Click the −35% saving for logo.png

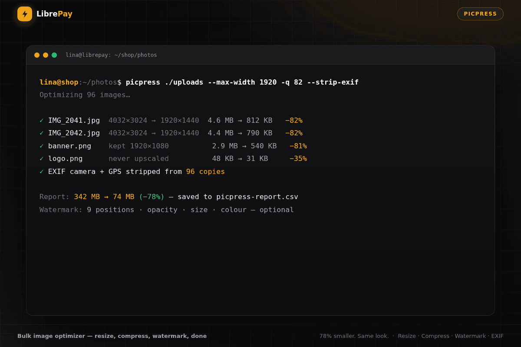(x=298, y=159)
